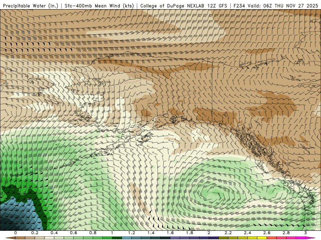
Task: Click the color scale label "3"
Action: [x=305, y=233]
